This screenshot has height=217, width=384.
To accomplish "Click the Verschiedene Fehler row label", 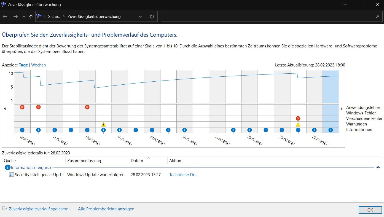I will [x=364, y=119].
